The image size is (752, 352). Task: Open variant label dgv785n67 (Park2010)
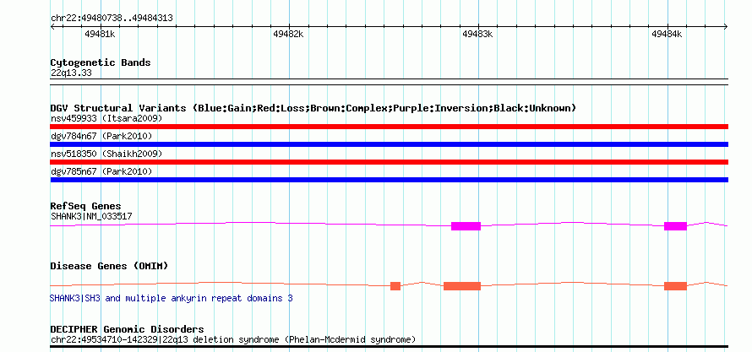(101, 171)
